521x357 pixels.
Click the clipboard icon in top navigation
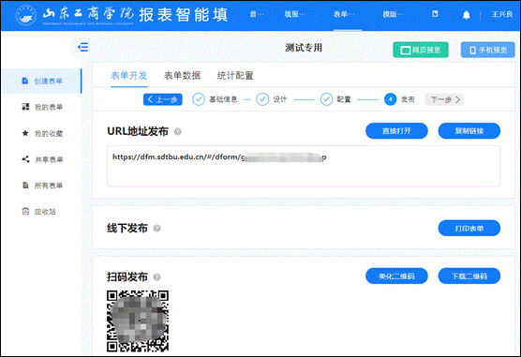pos(435,14)
